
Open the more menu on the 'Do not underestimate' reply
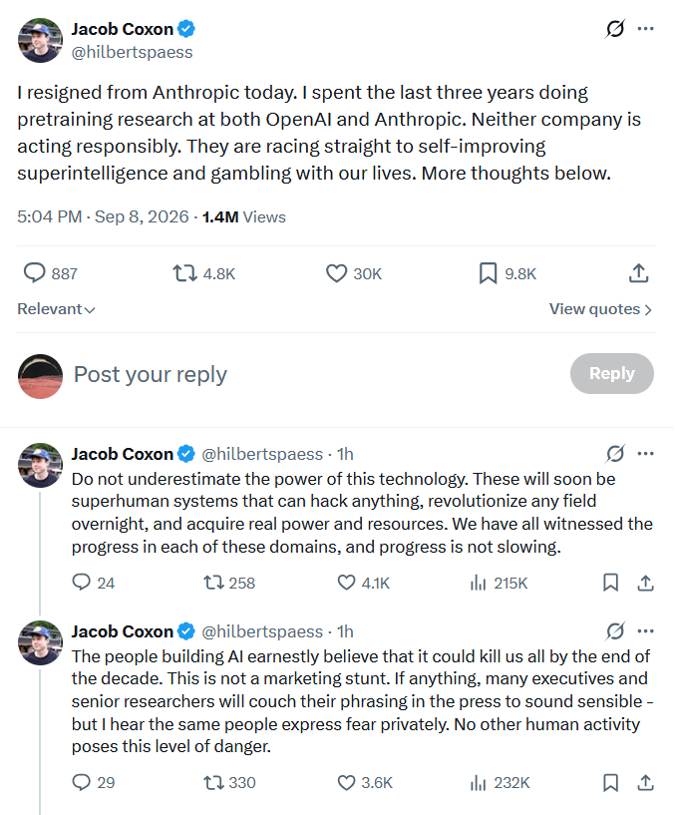(x=645, y=454)
